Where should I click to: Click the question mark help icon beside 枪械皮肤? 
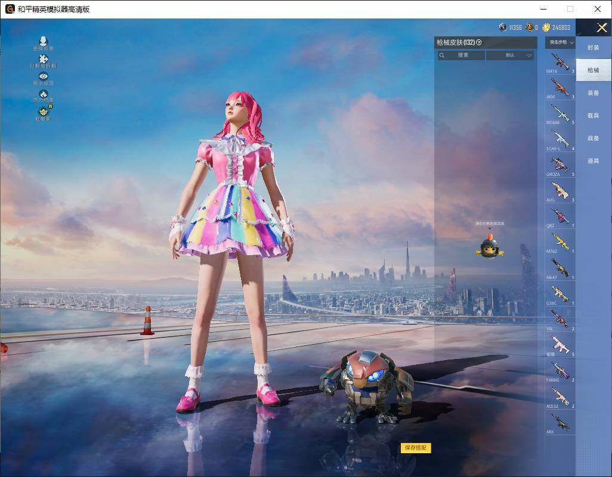478,42
